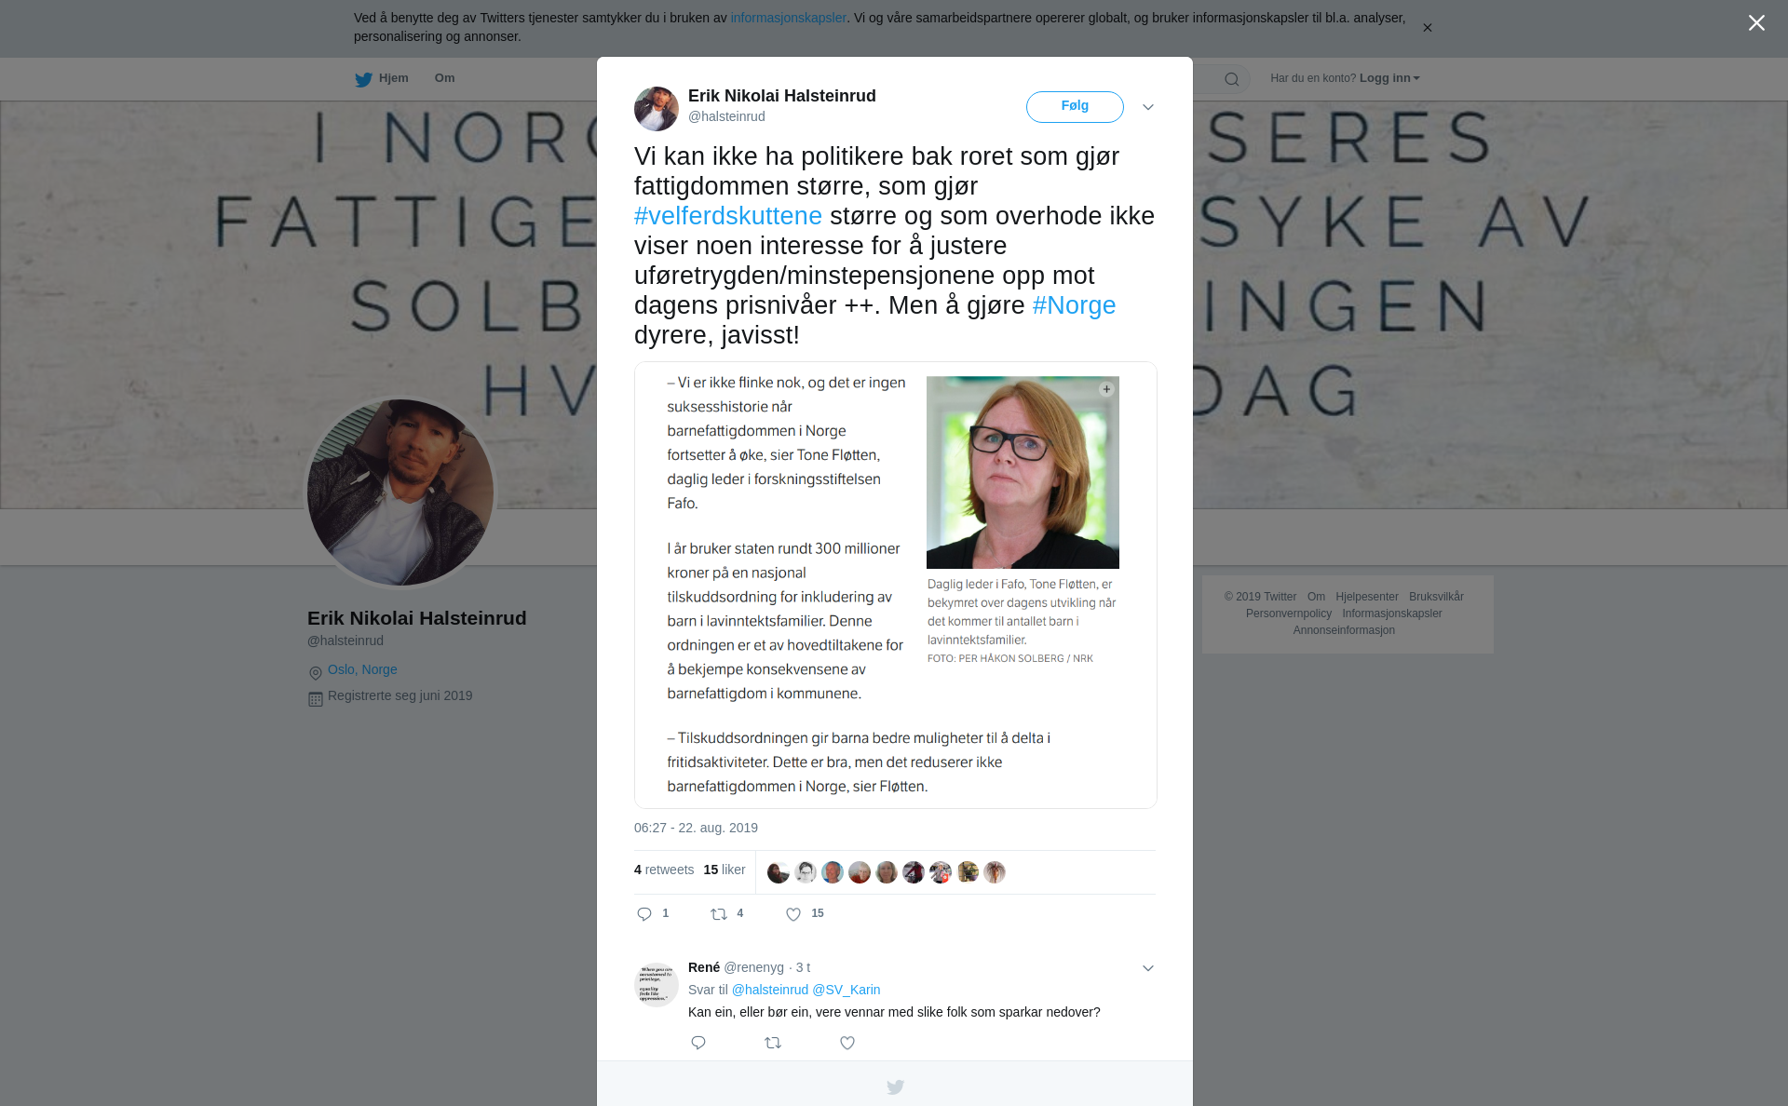
Task: Click the #velferdskuttene hashtag link
Action: click(x=728, y=216)
